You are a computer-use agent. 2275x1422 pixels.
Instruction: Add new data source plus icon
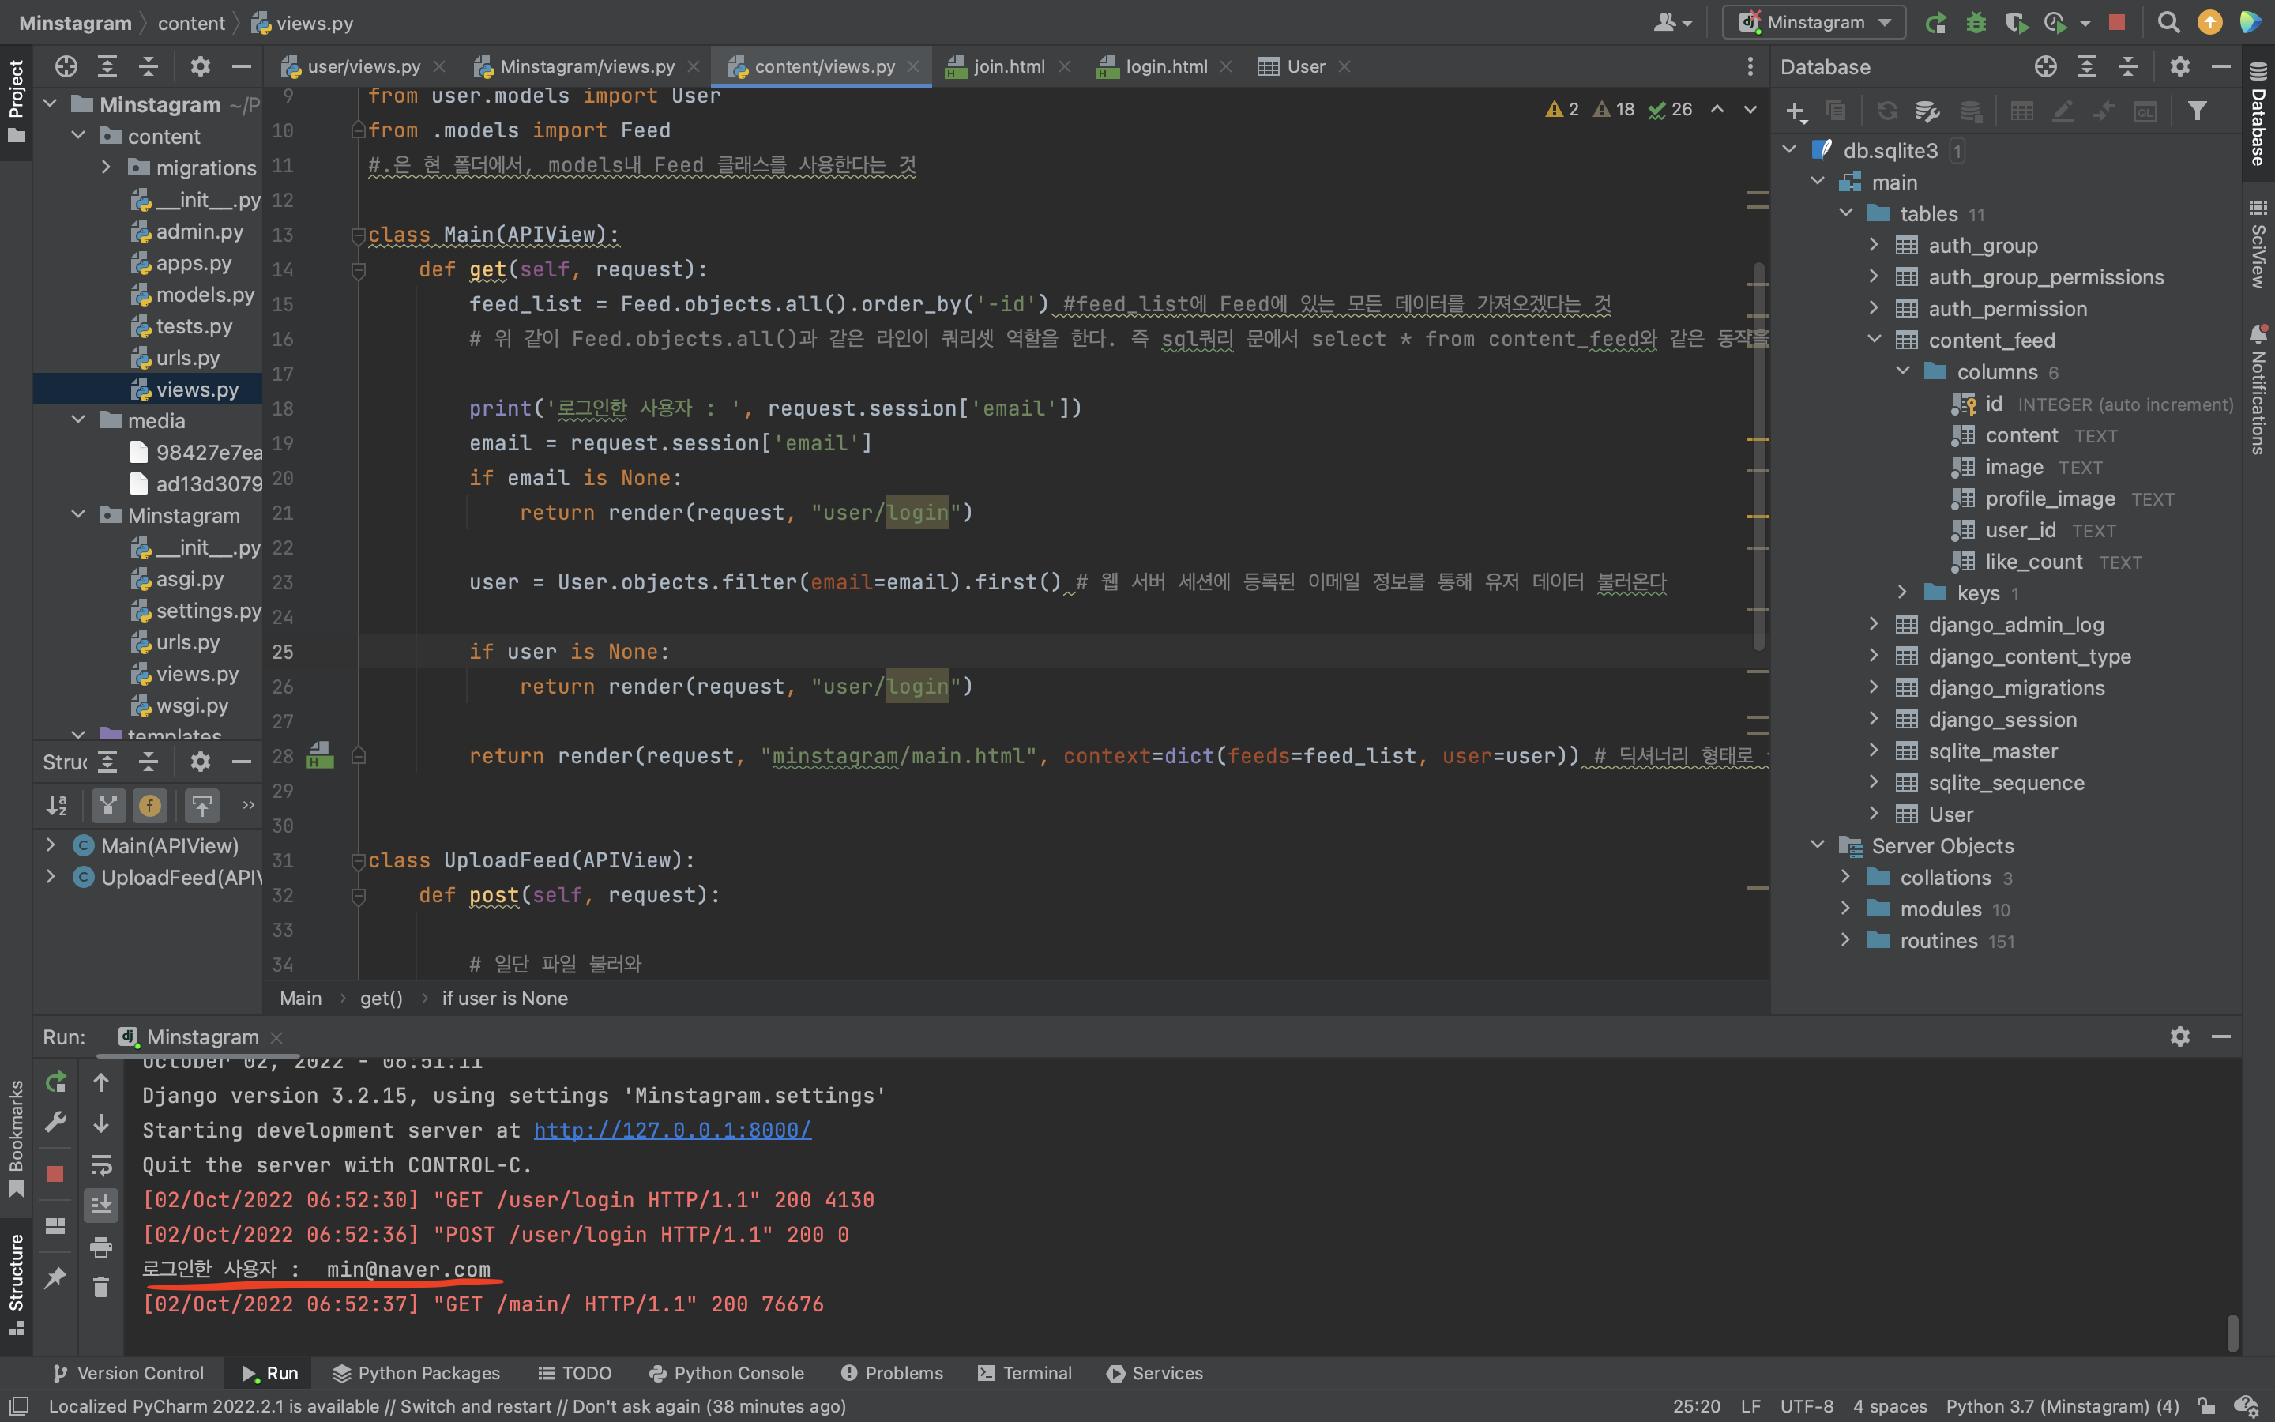tap(1795, 112)
